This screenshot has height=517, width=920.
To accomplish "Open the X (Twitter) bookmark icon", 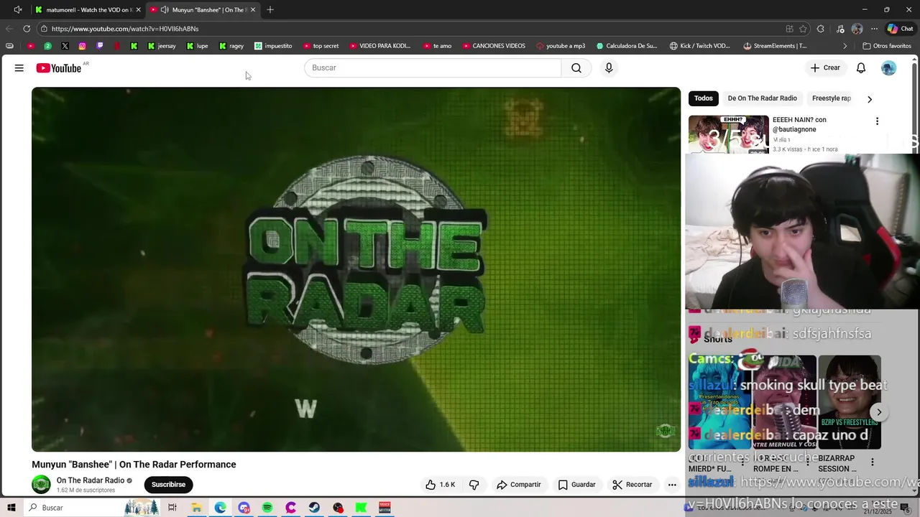I will click(65, 46).
